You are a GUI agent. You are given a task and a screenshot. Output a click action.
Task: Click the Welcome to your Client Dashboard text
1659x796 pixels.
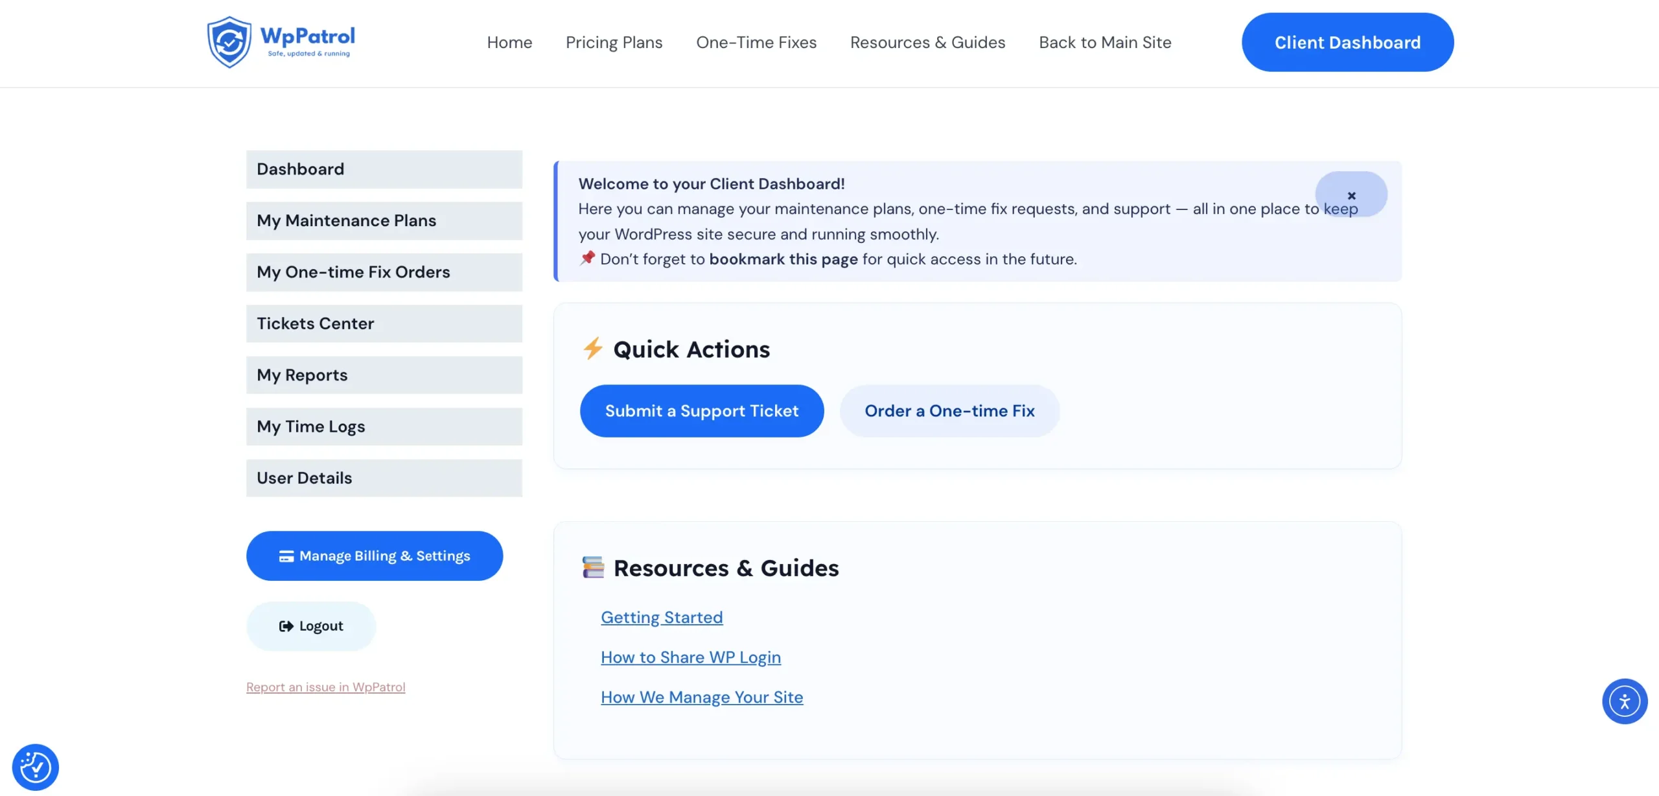point(712,183)
